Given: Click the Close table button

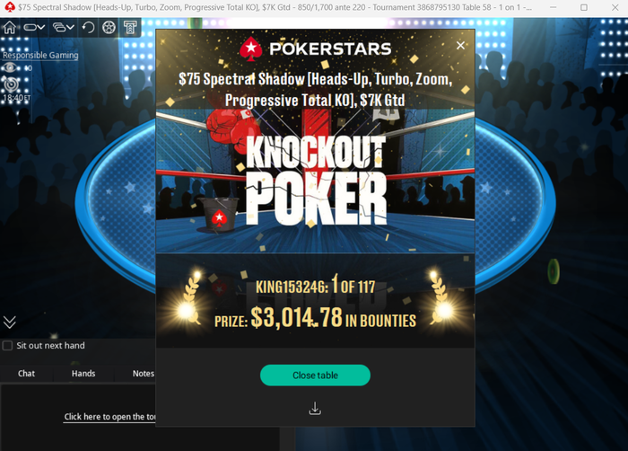Looking at the screenshot, I should click(315, 376).
